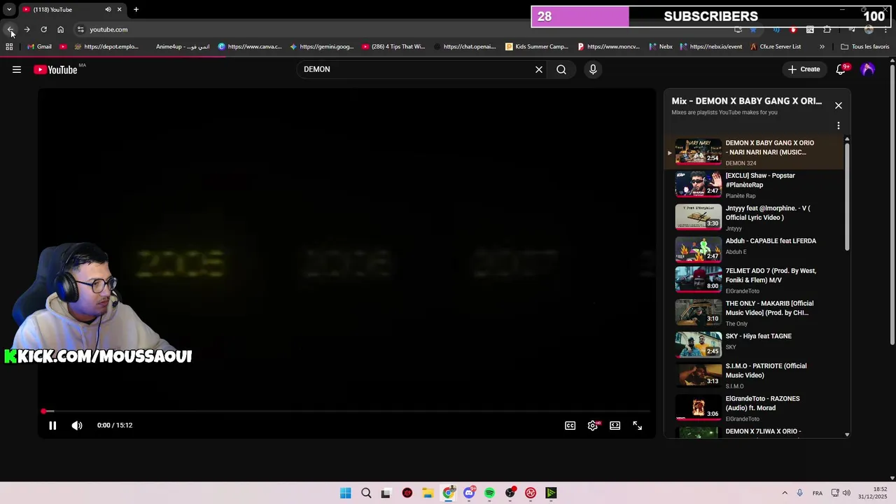Open Discord from the taskbar
The width and height of the screenshot is (896, 504).
click(x=469, y=493)
